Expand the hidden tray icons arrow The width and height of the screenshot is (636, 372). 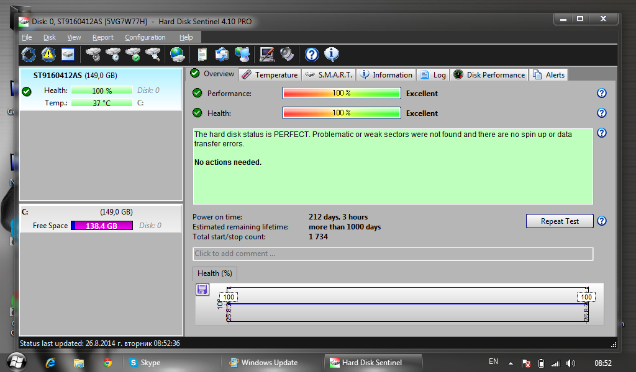[511, 363]
